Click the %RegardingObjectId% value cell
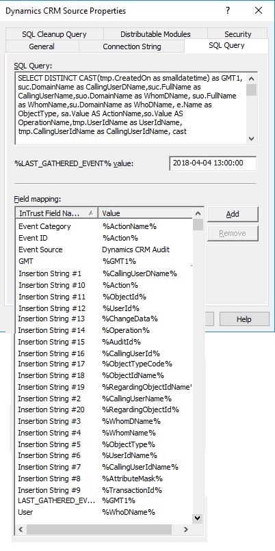The image size is (275, 551). coord(141,409)
